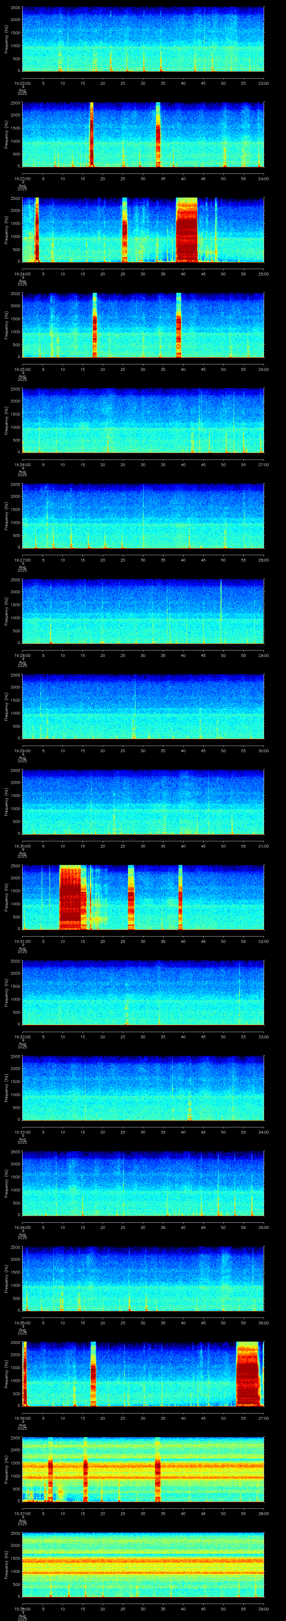Screen dimensions: 286x1621
Task: Click the 19:23:00 start time label
Action: (22, 179)
